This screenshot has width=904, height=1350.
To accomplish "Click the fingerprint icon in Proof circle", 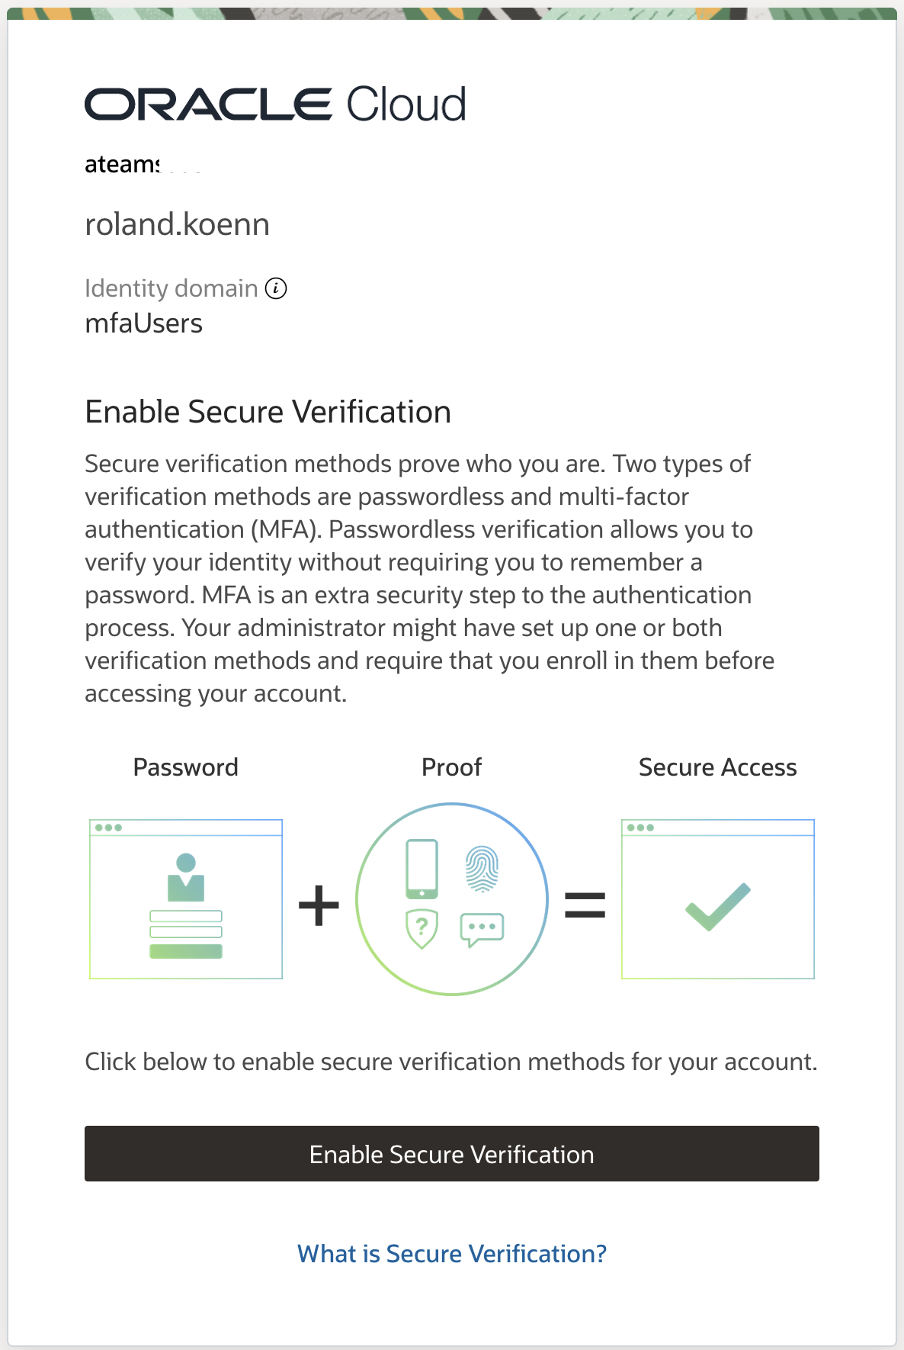I will (x=482, y=869).
